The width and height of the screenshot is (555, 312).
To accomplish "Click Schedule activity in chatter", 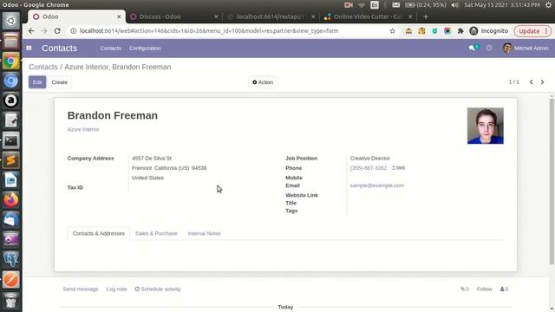I will (158, 289).
